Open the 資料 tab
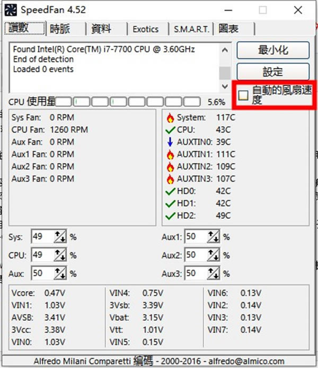This screenshot has width=318, height=368. pyautogui.click(x=107, y=29)
